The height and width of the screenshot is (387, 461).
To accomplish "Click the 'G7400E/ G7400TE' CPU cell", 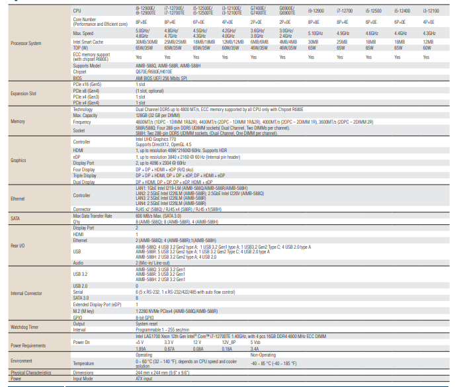I will coord(258,11).
